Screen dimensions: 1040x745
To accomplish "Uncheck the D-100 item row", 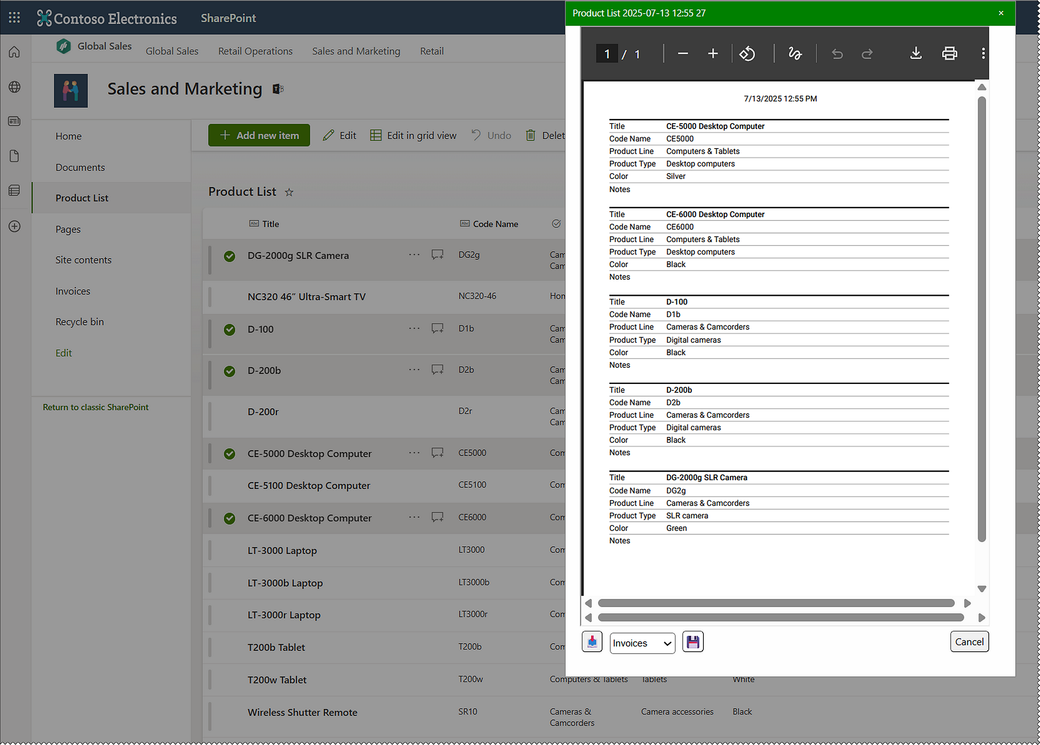I will tap(229, 329).
